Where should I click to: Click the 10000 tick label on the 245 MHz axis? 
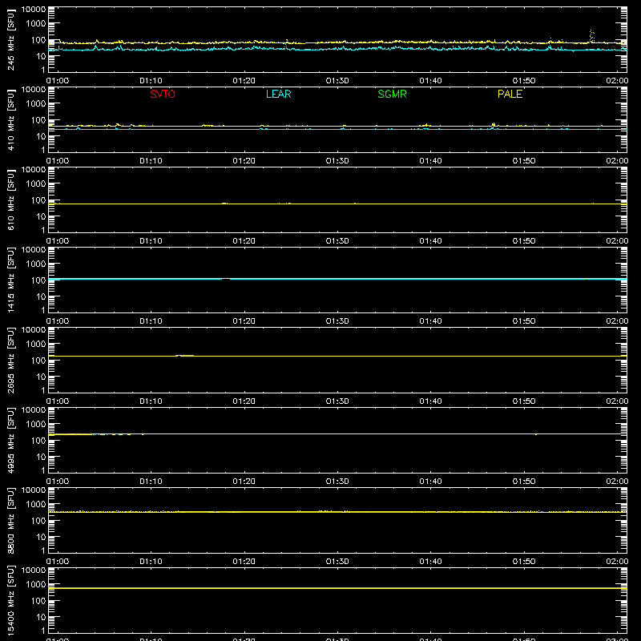(34, 10)
